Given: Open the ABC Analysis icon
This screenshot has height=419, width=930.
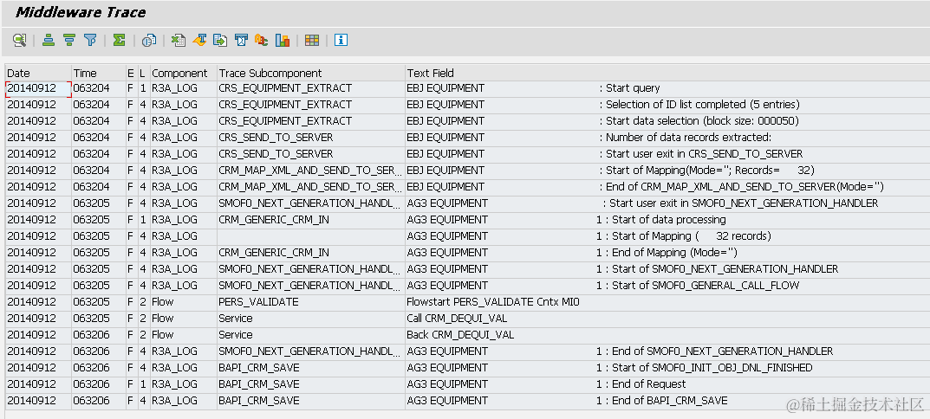Looking at the screenshot, I should tap(262, 41).
